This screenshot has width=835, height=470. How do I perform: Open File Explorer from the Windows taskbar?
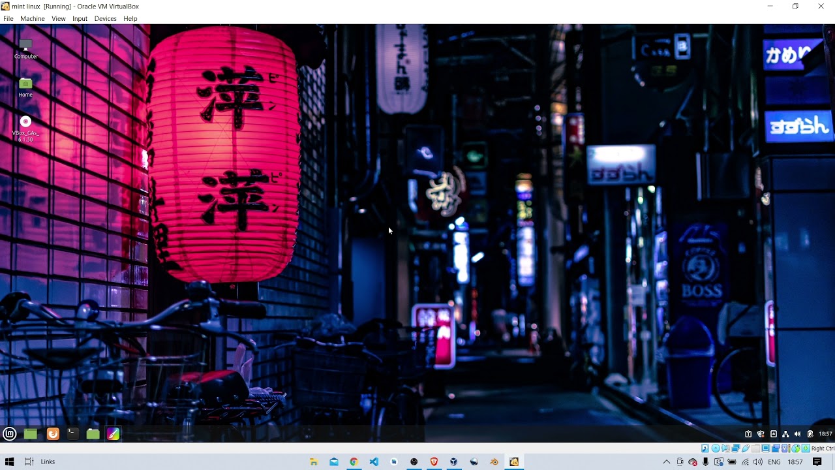point(314,462)
